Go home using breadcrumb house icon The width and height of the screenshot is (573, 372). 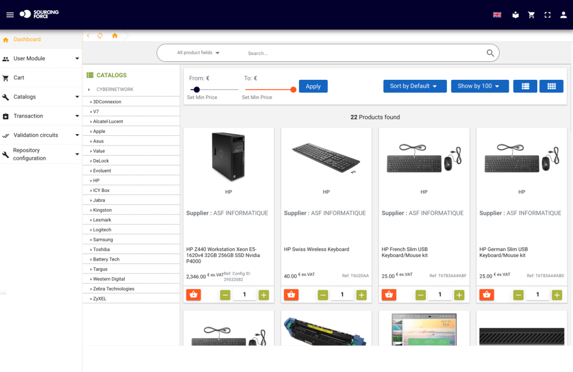(x=115, y=35)
